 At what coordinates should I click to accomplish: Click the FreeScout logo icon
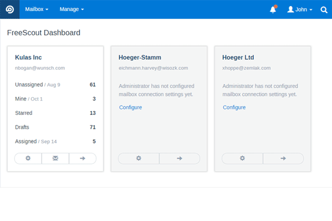point(10,9)
